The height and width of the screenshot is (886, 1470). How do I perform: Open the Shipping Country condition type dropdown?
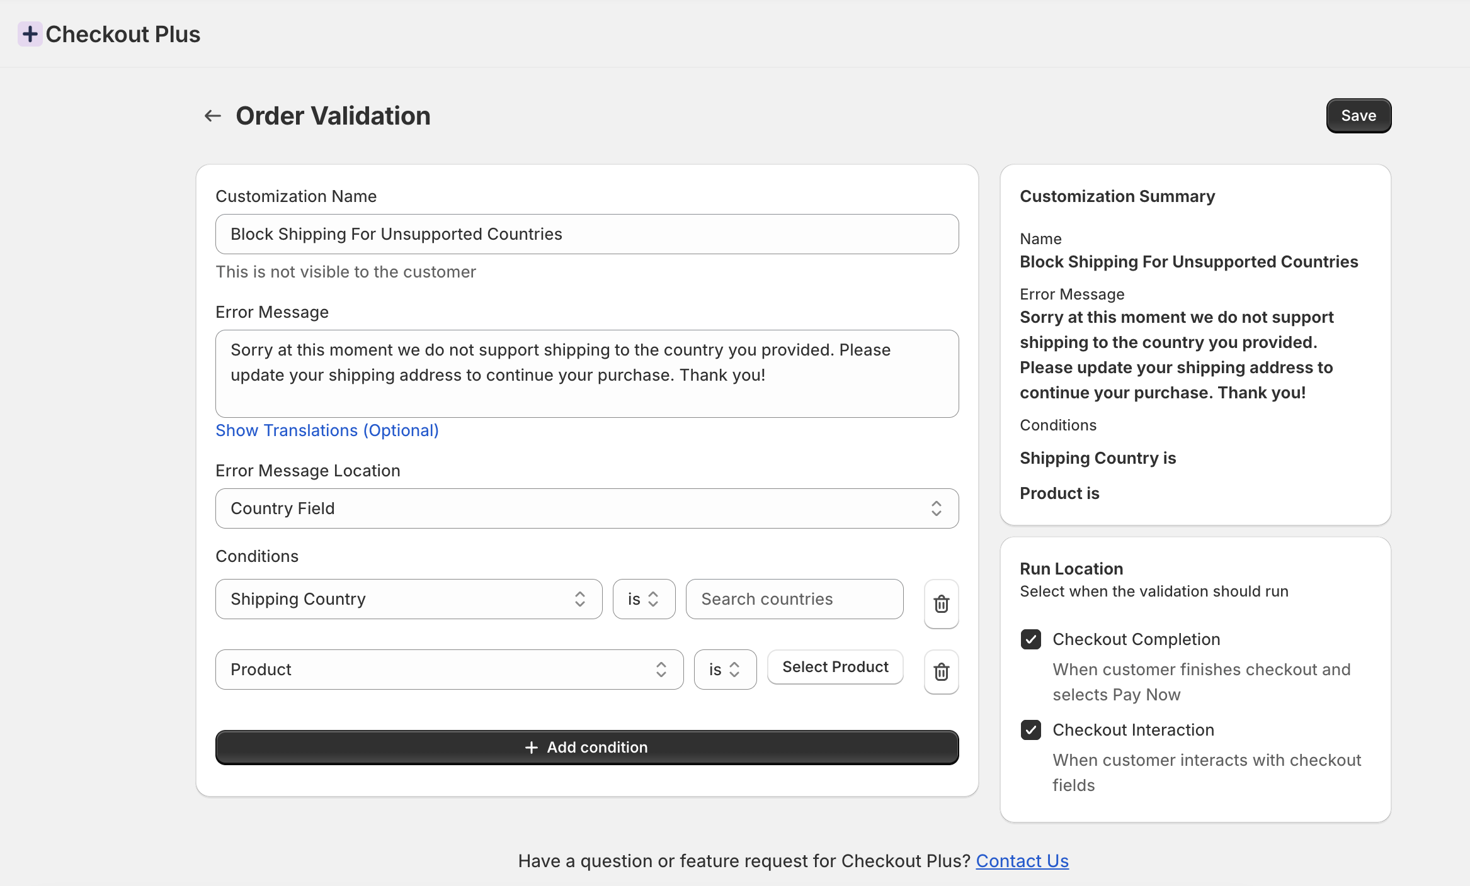tap(408, 599)
